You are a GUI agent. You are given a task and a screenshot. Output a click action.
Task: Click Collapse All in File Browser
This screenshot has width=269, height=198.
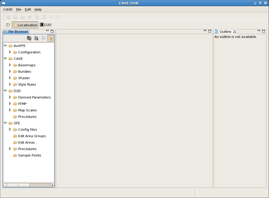(x=44, y=38)
